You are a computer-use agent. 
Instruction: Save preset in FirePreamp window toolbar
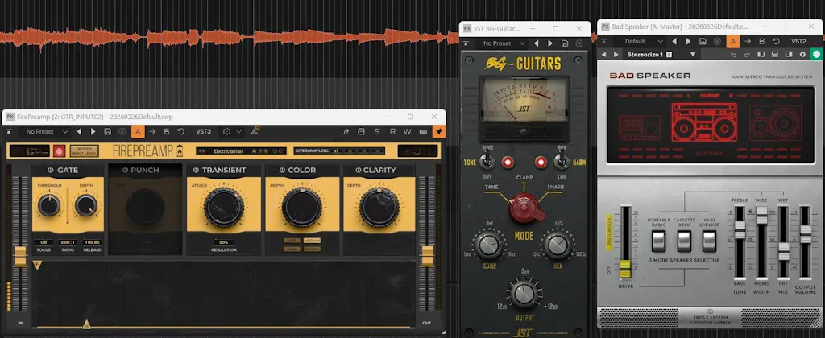click(x=108, y=131)
